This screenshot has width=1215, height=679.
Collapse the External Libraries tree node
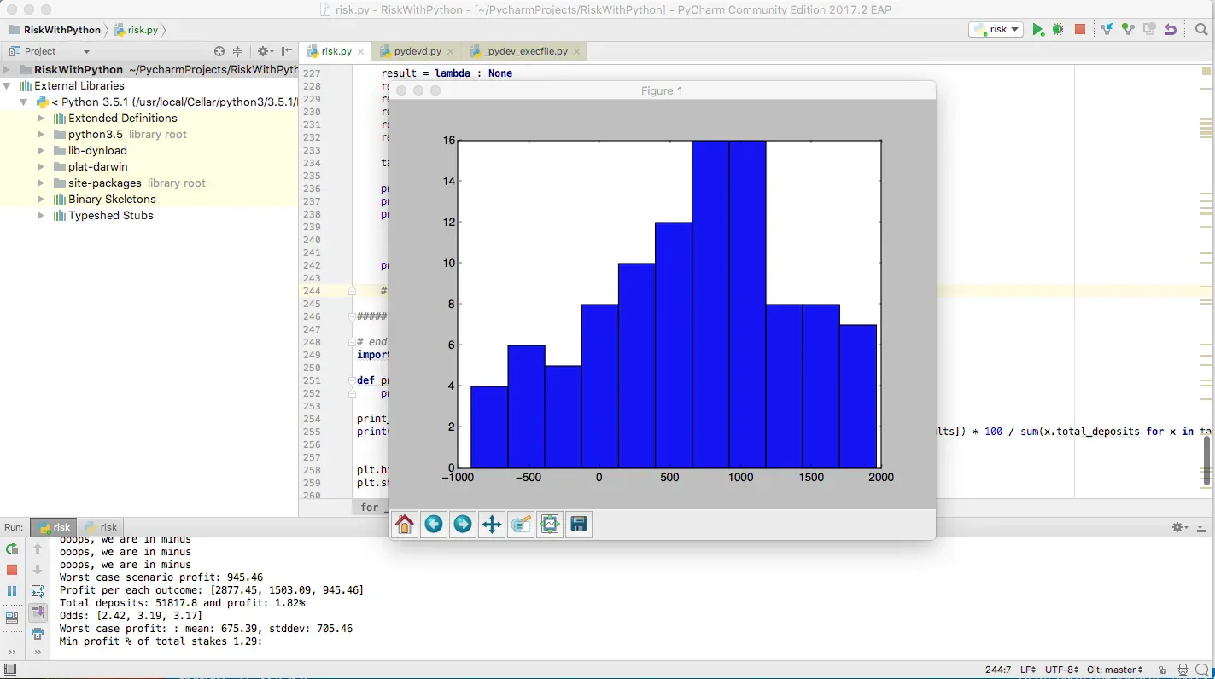[x=7, y=86]
